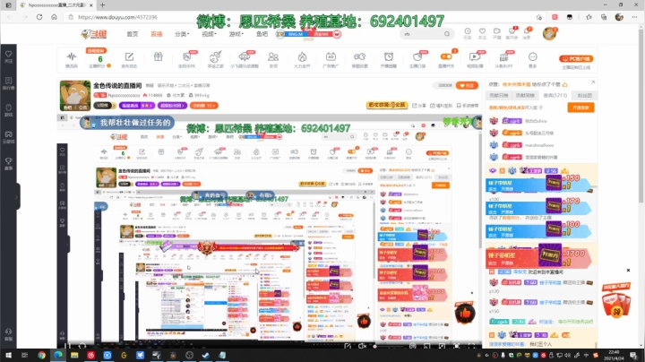
Task: Open Steam from the taskbar
Action: (x=206, y=355)
